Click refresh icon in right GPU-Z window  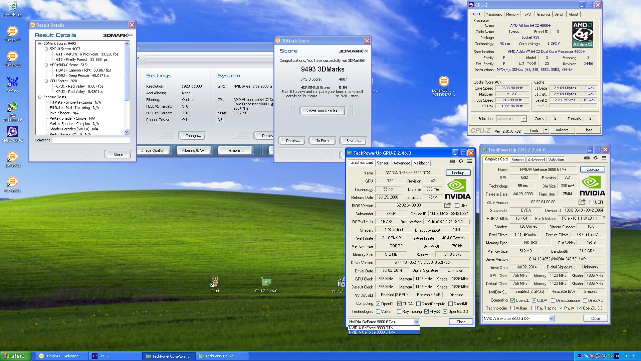(595, 158)
